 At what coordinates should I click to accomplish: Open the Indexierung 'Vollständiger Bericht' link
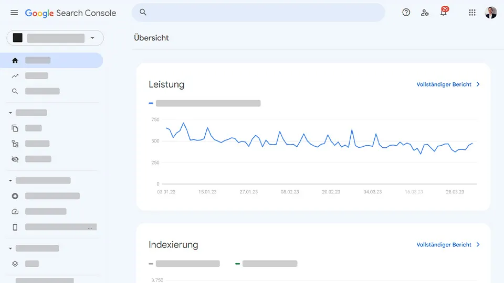[x=444, y=245]
